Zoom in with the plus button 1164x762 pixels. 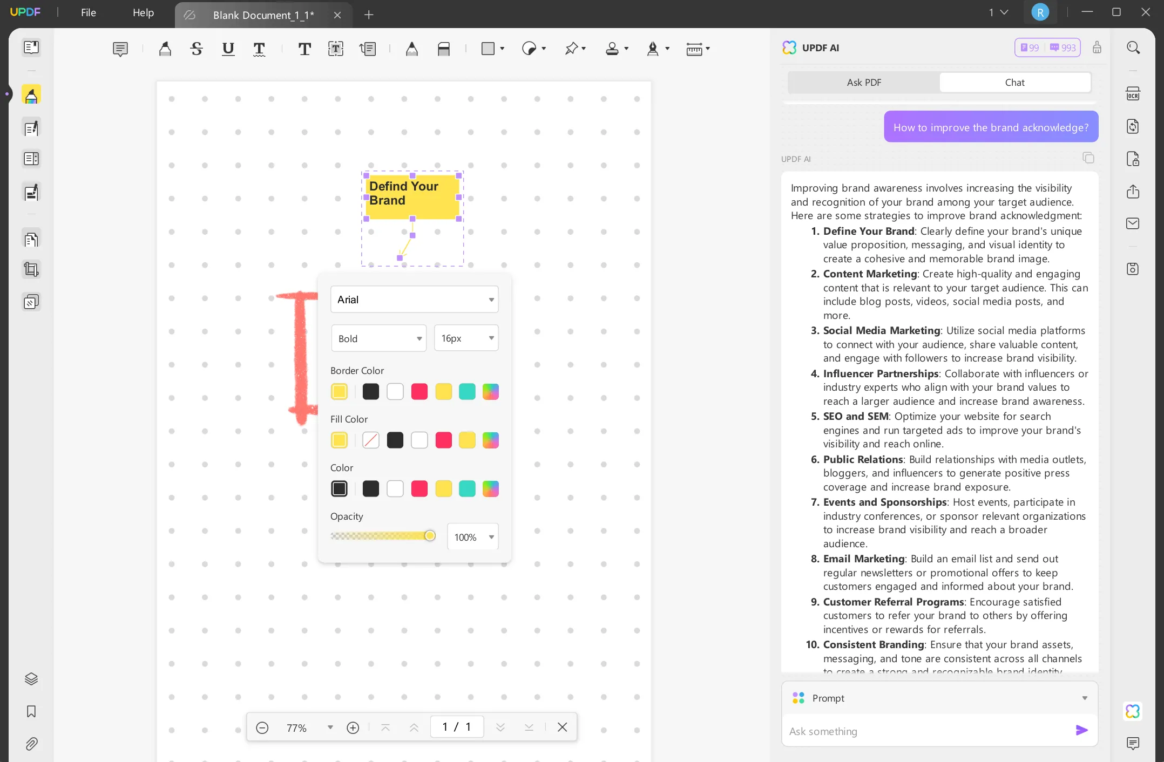[353, 727]
